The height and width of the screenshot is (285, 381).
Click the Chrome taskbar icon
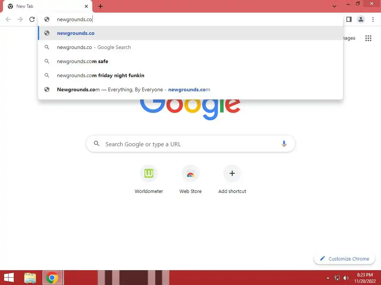(x=52, y=278)
